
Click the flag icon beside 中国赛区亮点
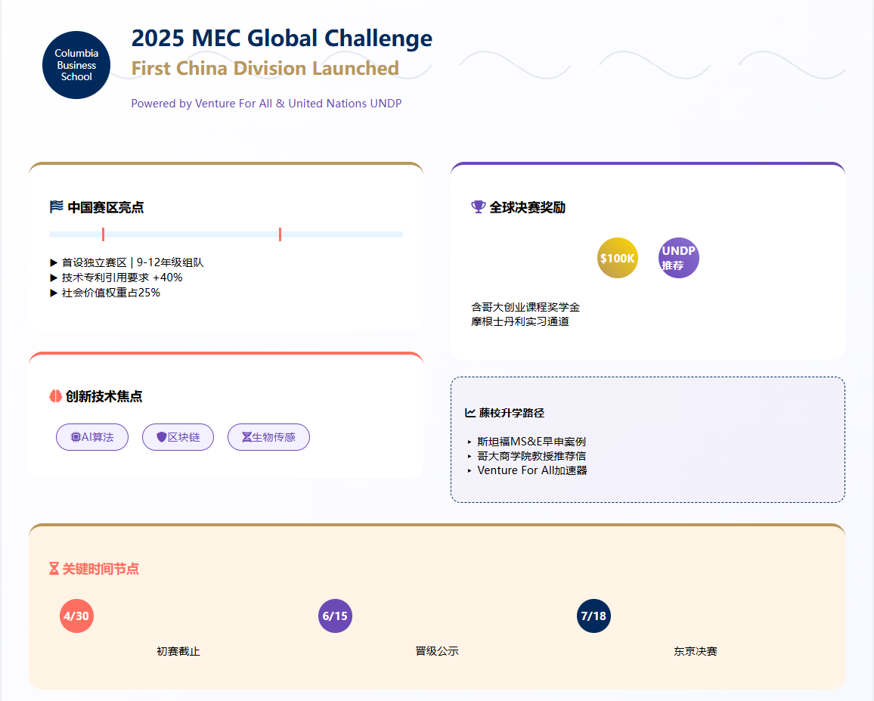click(56, 207)
